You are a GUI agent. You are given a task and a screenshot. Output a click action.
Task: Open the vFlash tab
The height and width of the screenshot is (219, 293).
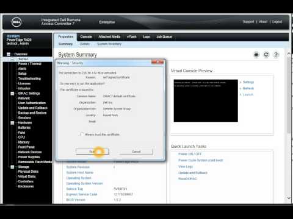coord(132,36)
